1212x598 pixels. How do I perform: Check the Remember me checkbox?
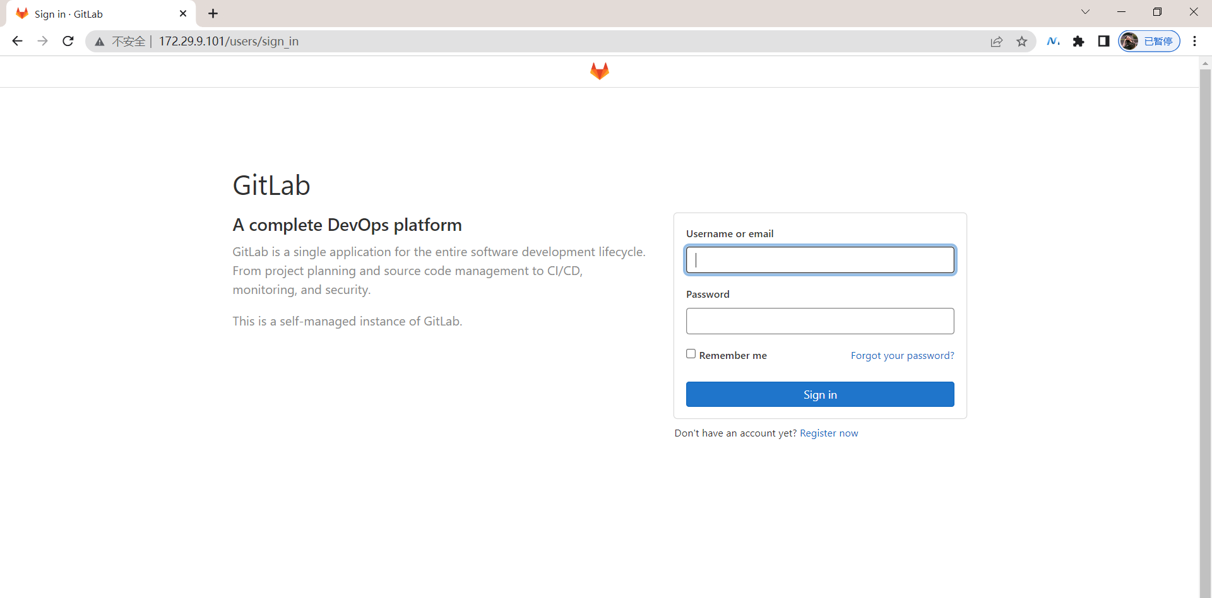coord(691,354)
